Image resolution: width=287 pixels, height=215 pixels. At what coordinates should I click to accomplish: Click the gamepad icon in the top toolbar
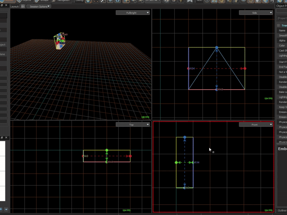(190, 1)
